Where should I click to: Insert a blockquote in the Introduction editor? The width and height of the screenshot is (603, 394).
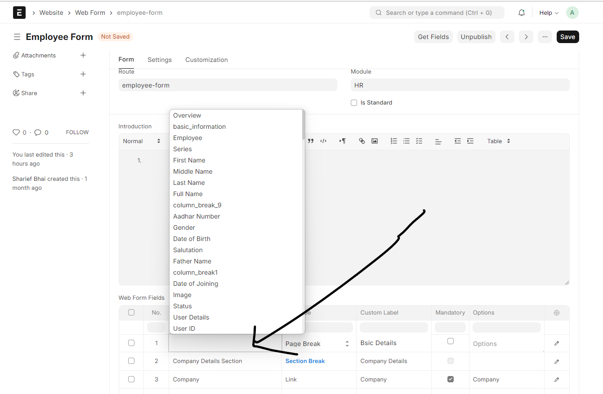click(x=310, y=140)
